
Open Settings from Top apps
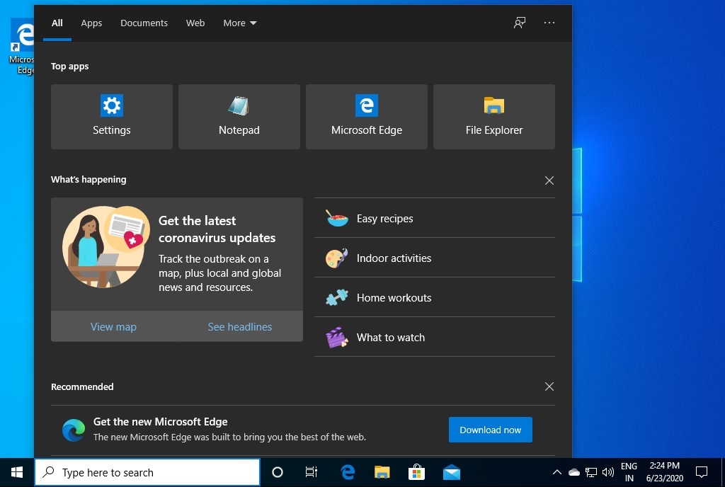(x=112, y=117)
